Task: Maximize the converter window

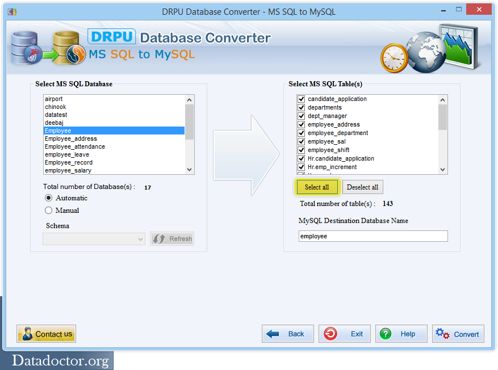Action: click(x=459, y=10)
